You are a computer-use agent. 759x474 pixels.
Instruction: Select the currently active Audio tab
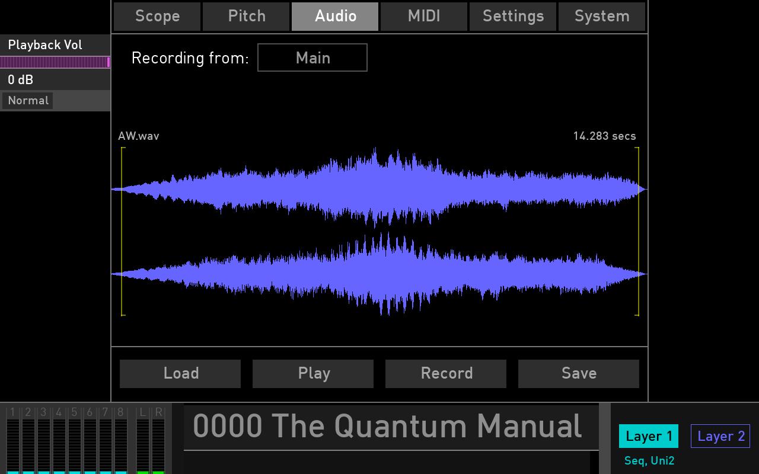tap(335, 16)
